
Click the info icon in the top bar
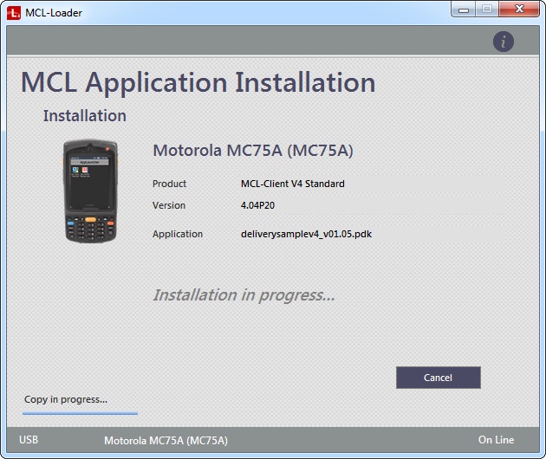click(504, 42)
